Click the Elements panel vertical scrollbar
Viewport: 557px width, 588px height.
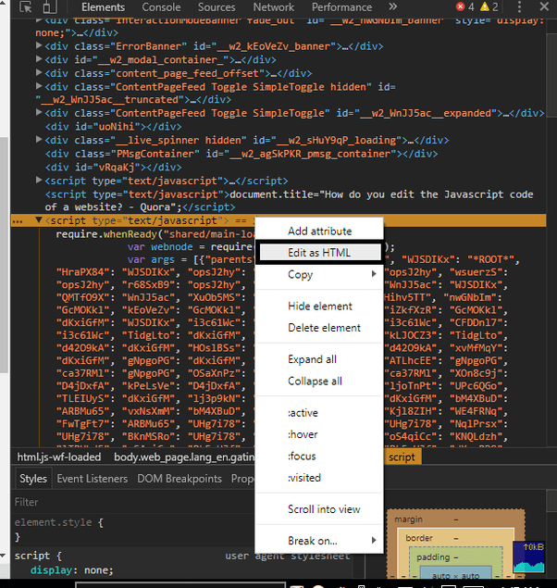coord(551,75)
